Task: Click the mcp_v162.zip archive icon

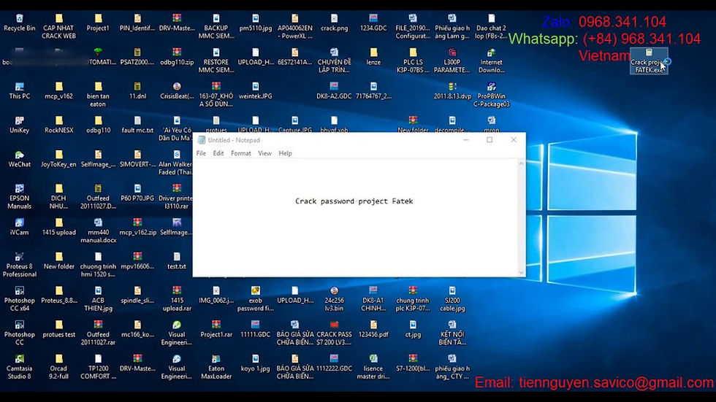Action: click(x=137, y=227)
